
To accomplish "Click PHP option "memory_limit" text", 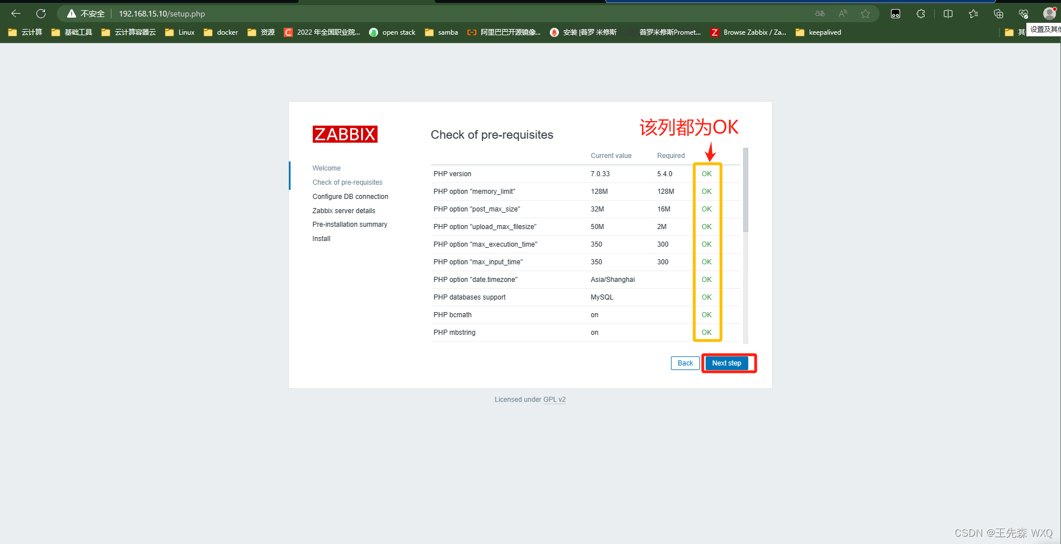I will (x=474, y=192).
